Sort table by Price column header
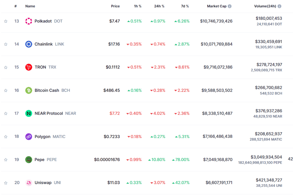This screenshot has width=293, height=196. (115, 6)
